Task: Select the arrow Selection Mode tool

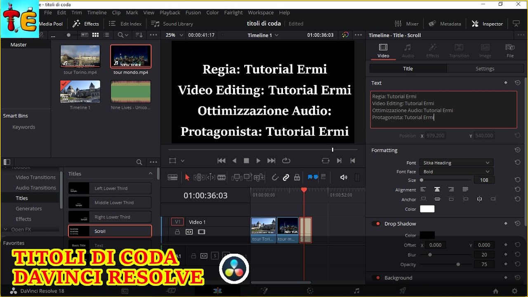Action: point(187,177)
